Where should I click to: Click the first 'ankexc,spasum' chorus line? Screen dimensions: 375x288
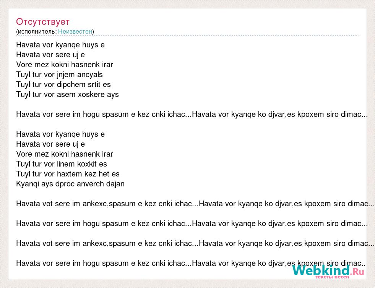(x=195, y=204)
